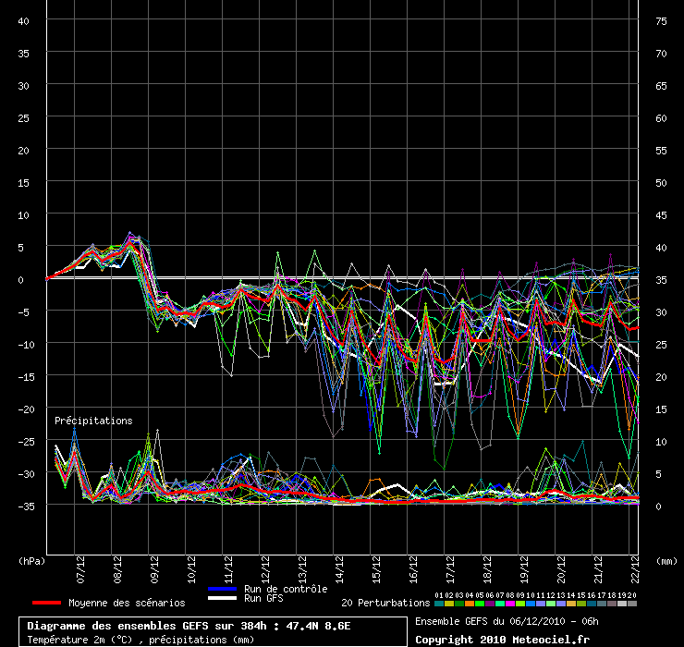684x647 pixels.
Task: Click the 'Run de contrôle' legend label
Action: click(x=286, y=589)
